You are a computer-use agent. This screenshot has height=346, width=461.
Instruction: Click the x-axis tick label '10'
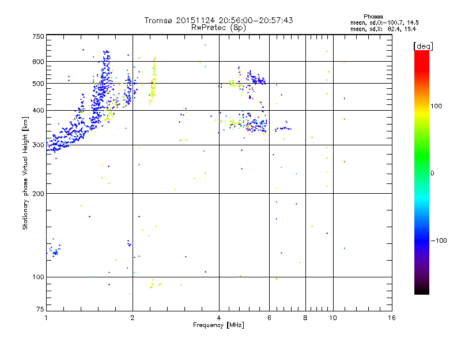click(x=333, y=318)
